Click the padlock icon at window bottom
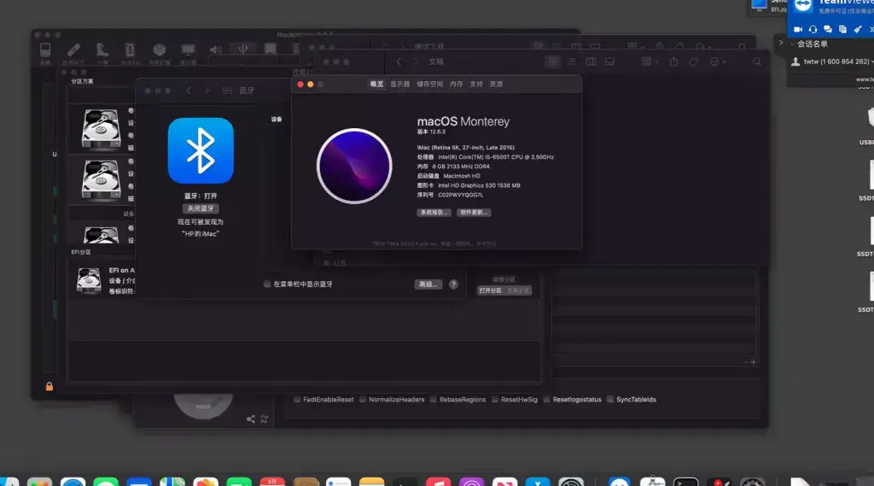The image size is (874, 486). (x=49, y=386)
